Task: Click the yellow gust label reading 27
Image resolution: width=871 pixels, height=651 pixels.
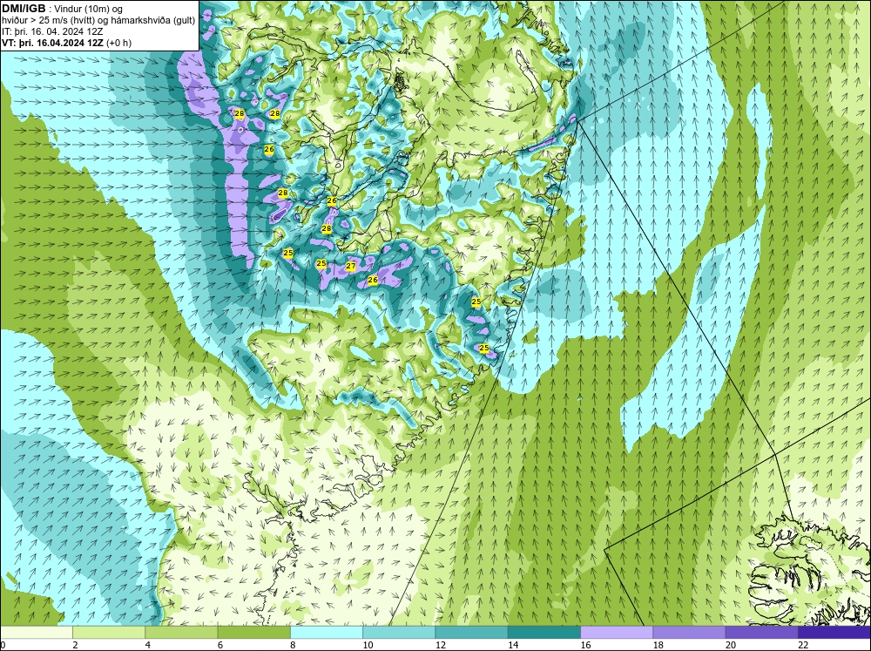Action: click(350, 267)
